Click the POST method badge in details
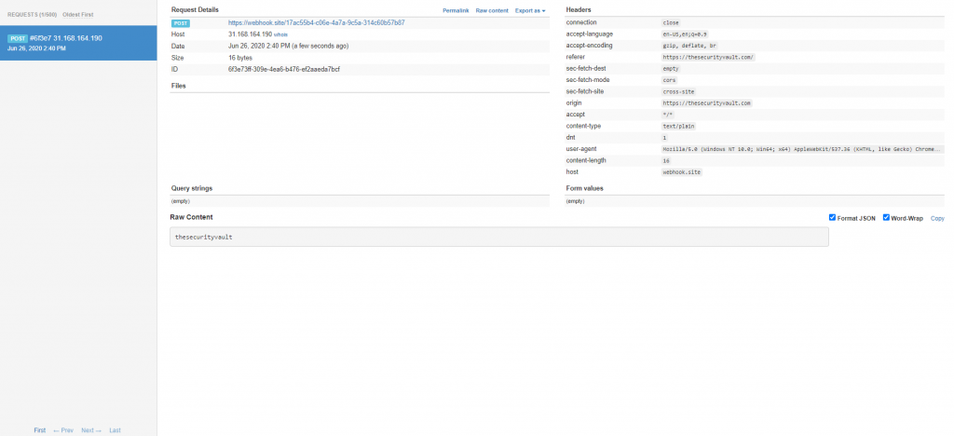The width and height of the screenshot is (954, 436). [x=180, y=23]
